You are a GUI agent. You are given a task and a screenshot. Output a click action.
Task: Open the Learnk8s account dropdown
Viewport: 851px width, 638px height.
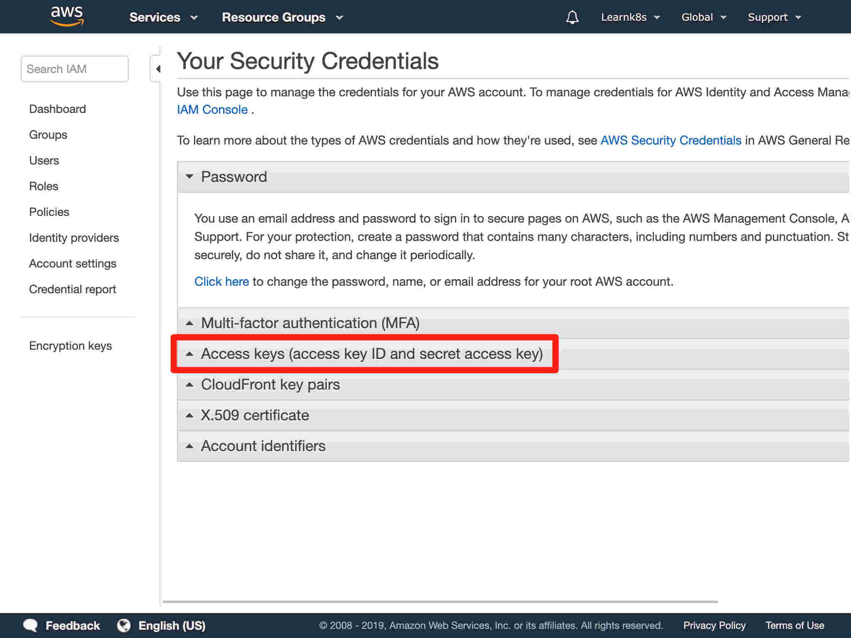630,17
